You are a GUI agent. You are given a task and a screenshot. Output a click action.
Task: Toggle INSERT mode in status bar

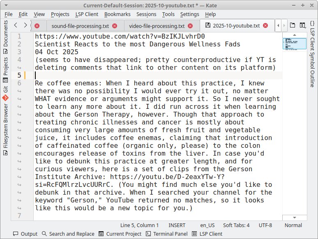(x=177, y=225)
